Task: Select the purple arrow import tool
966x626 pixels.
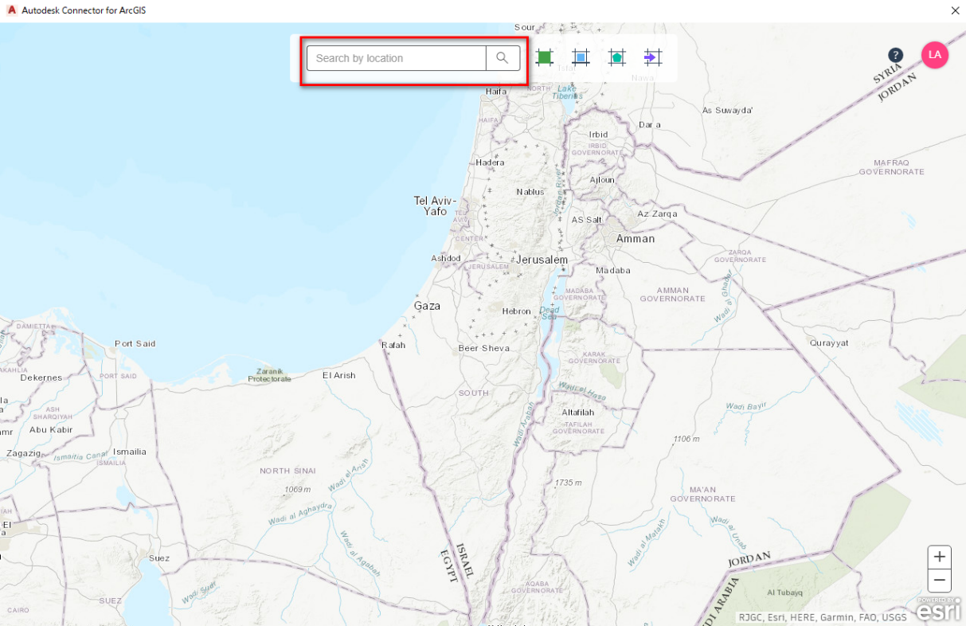Action: point(653,57)
